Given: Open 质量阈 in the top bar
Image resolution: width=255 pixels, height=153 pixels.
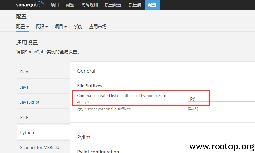Looking at the screenshot, I should pyautogui.click(x=135, y=5).
